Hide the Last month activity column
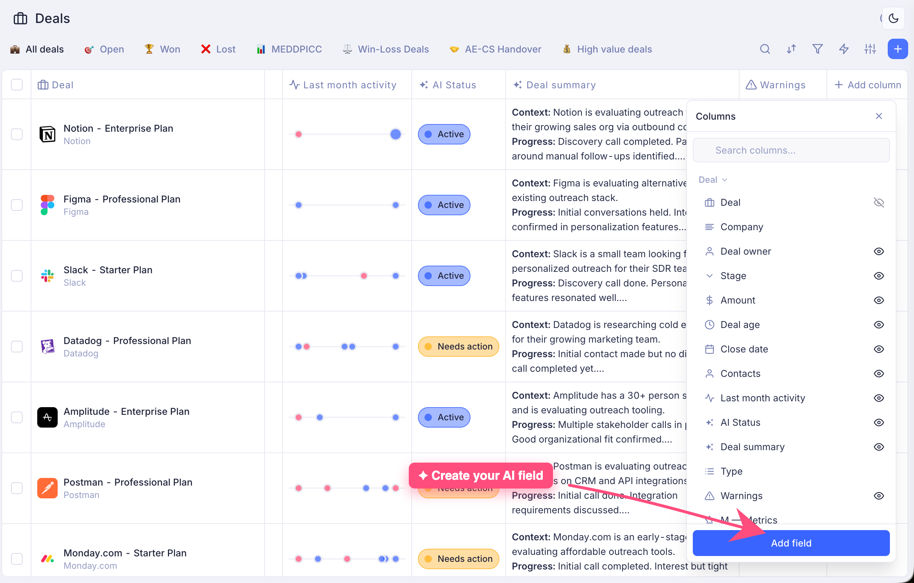Viewport: 914px width, 583px height. click(x=879, y=398)
